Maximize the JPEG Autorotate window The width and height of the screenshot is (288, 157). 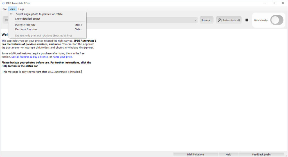(x=274, y=3)
